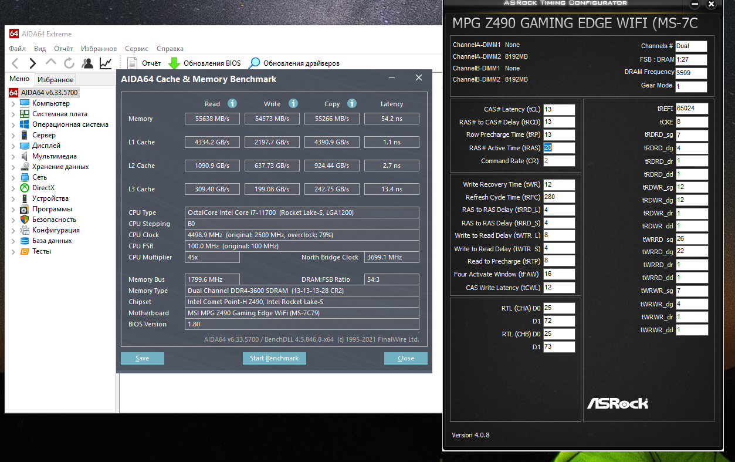The width and height of the screenshot is (735, 462).
Task: Open the Отчёт report toolbar button
Action: pyautogui.click(x=144, y=63)
